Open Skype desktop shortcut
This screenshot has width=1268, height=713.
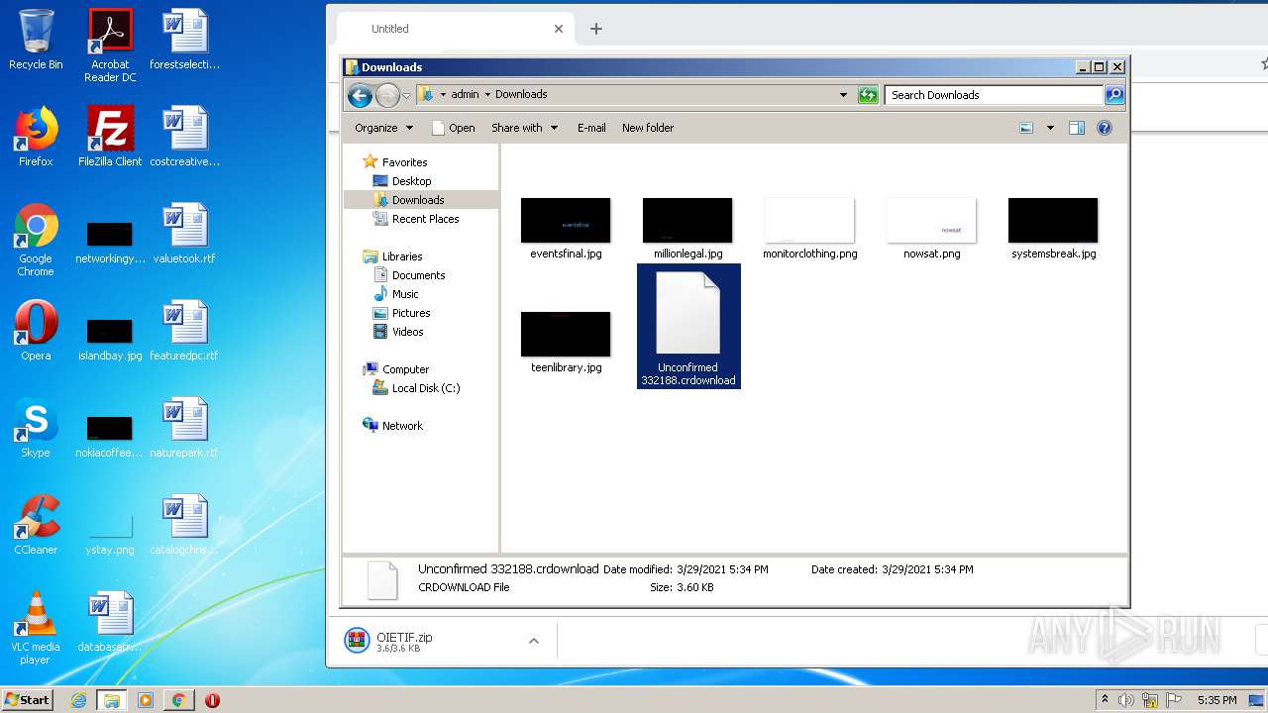(36, 428)
